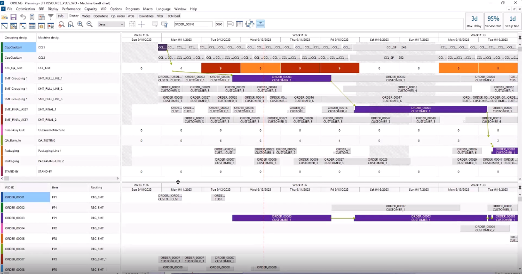
Task: Click the funnel filter icon
Action: [x=51, y=17]
